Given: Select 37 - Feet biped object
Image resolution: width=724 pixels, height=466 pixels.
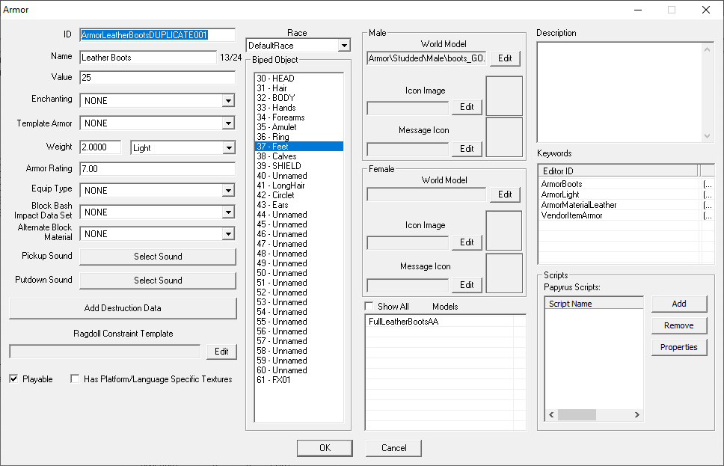Looking at the screenshot, I should pyautogui.click(x=298, y=147).
